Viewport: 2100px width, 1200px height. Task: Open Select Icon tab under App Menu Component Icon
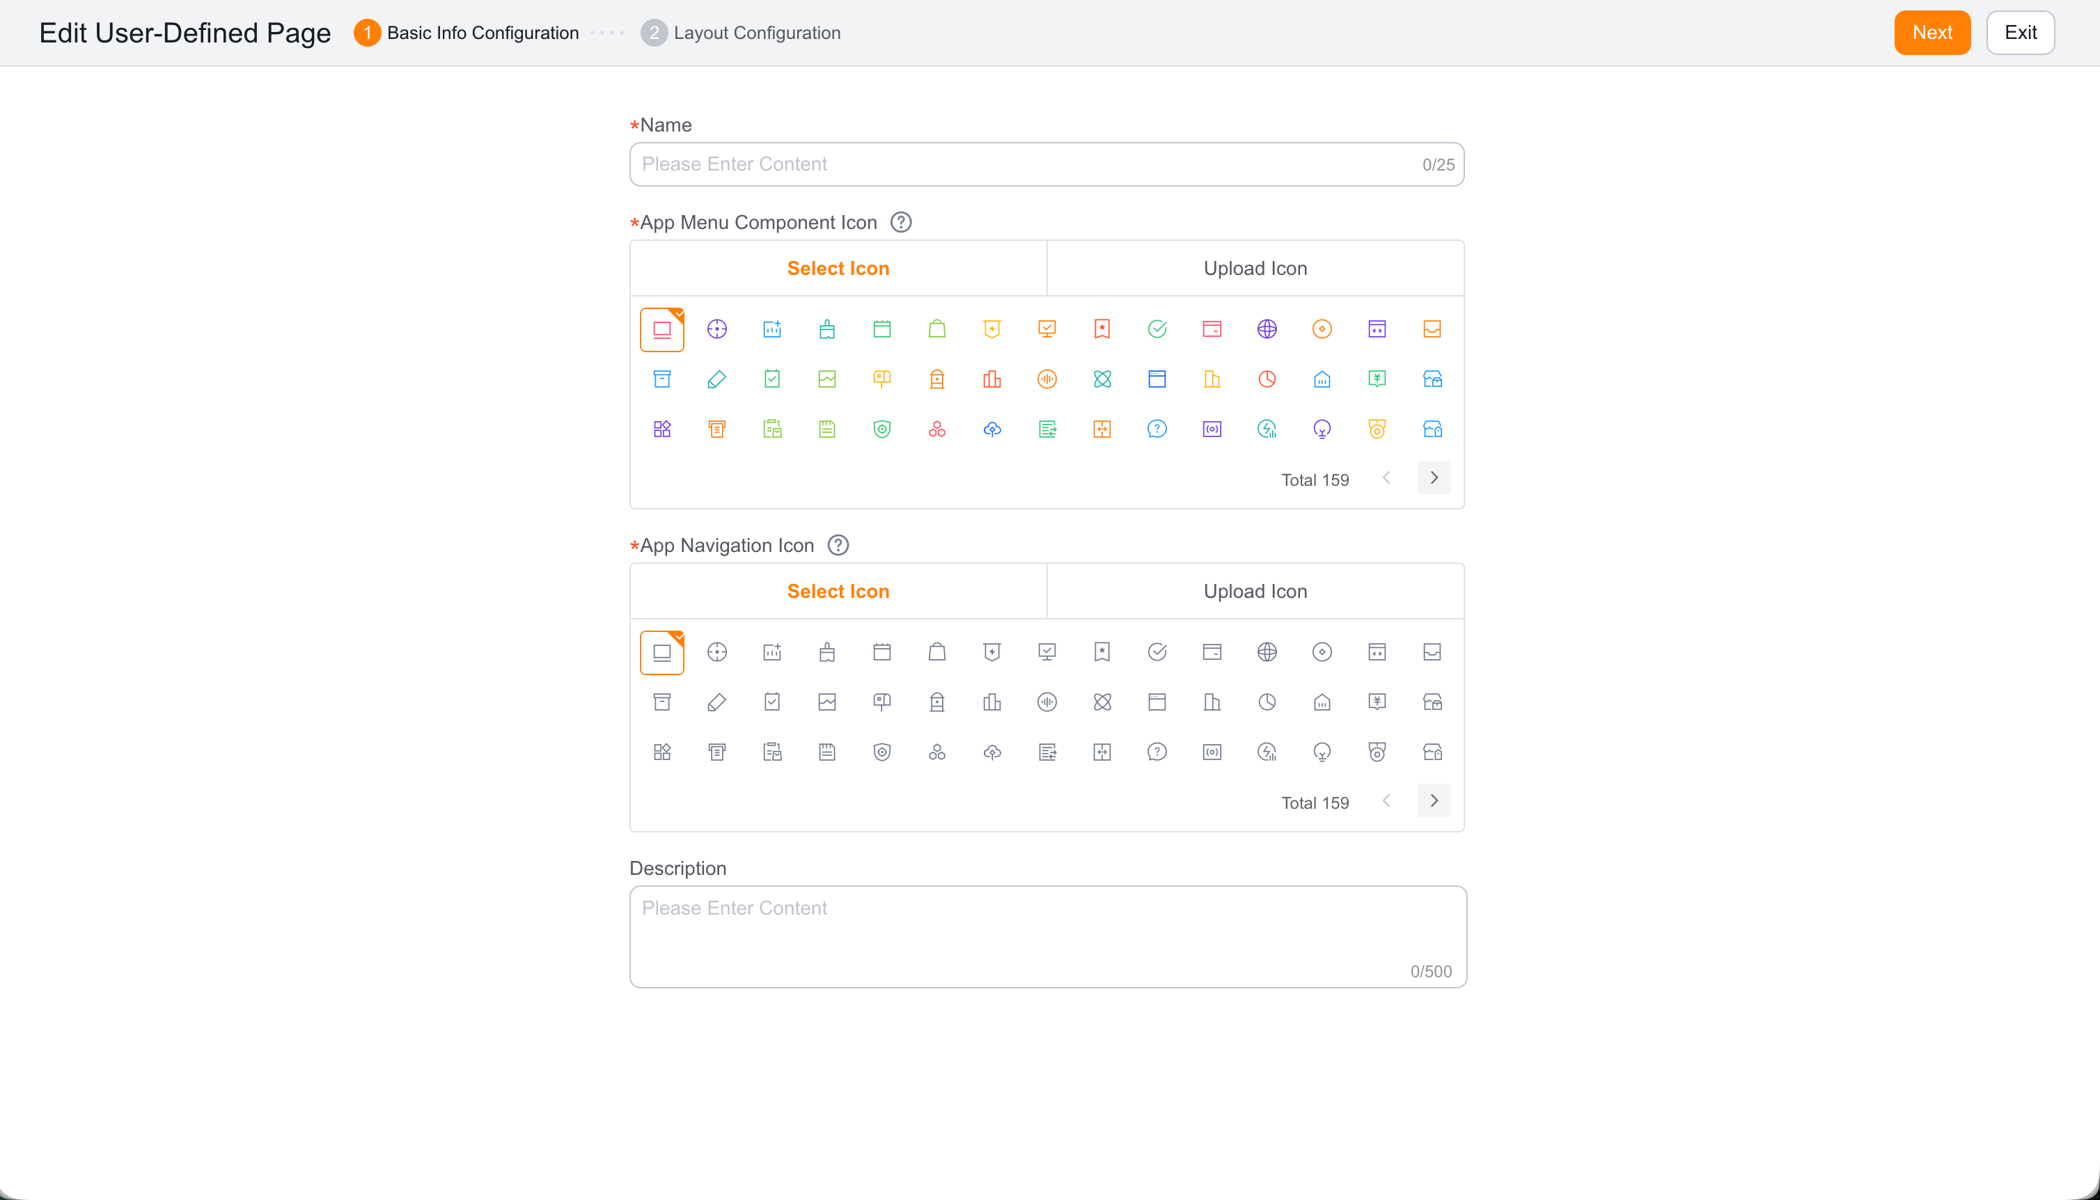click(838, 269)
